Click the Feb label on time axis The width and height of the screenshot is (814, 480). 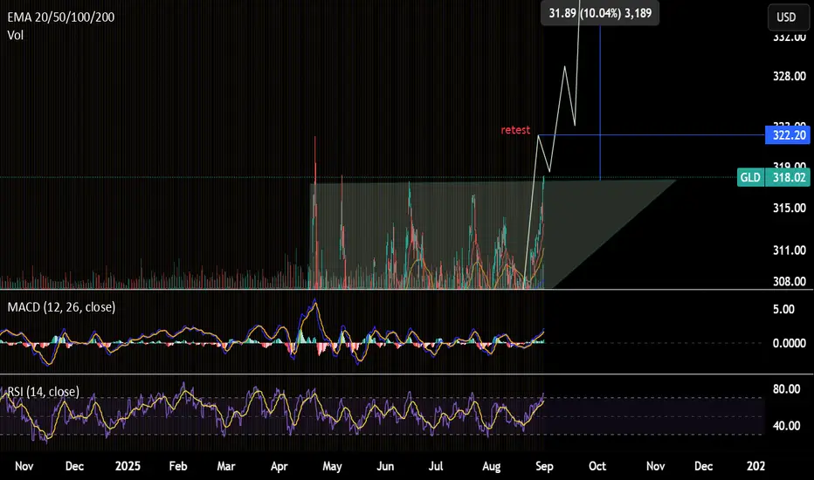click(x=178, y=466)
